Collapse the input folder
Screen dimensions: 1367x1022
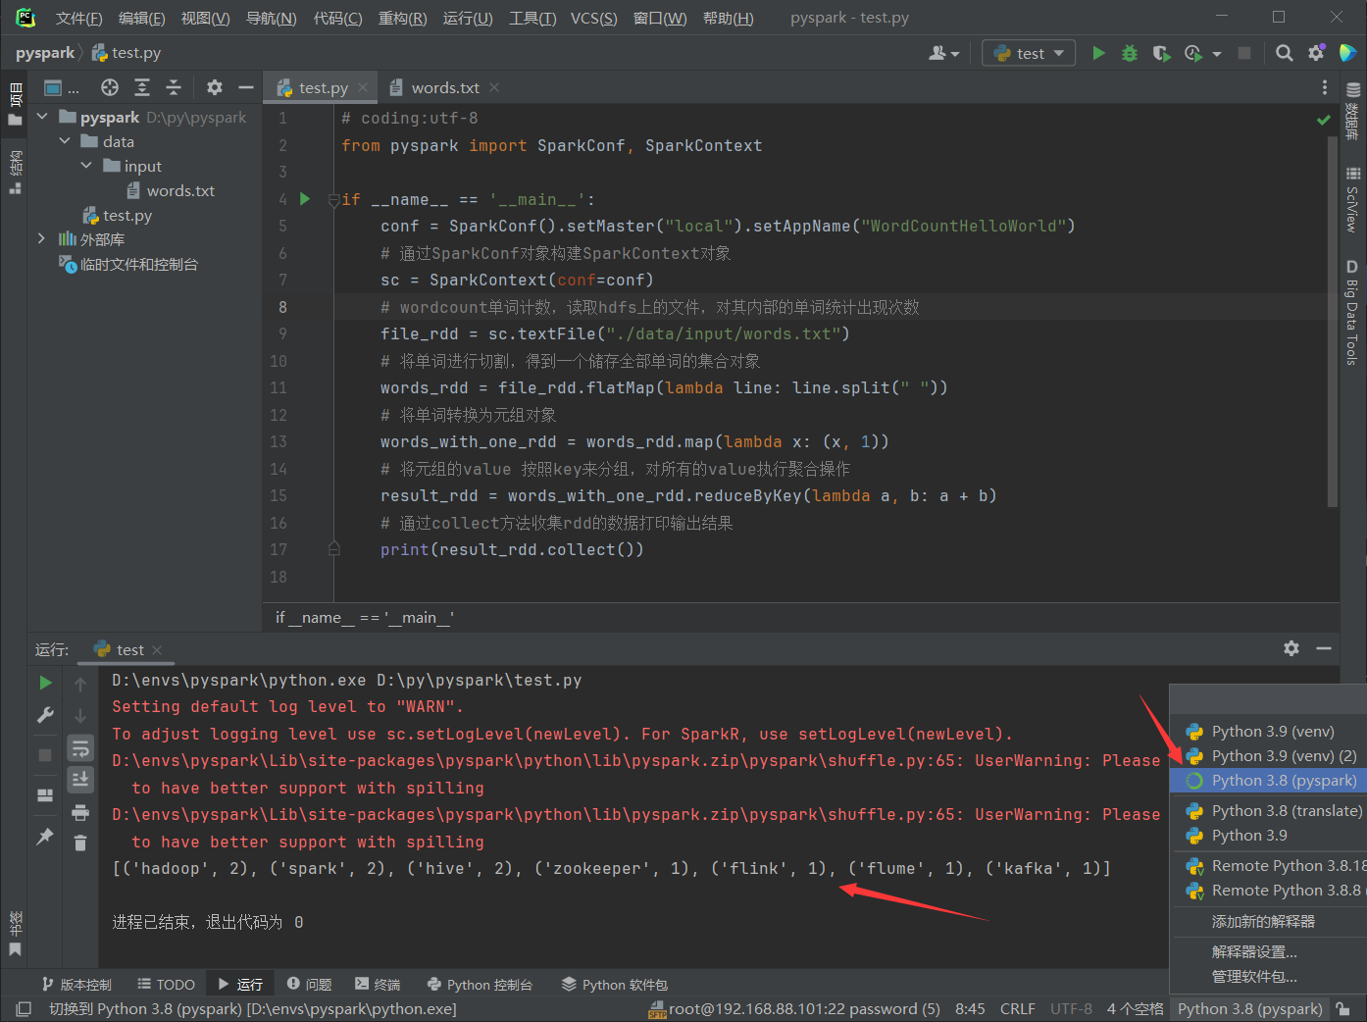pos(86,166)
